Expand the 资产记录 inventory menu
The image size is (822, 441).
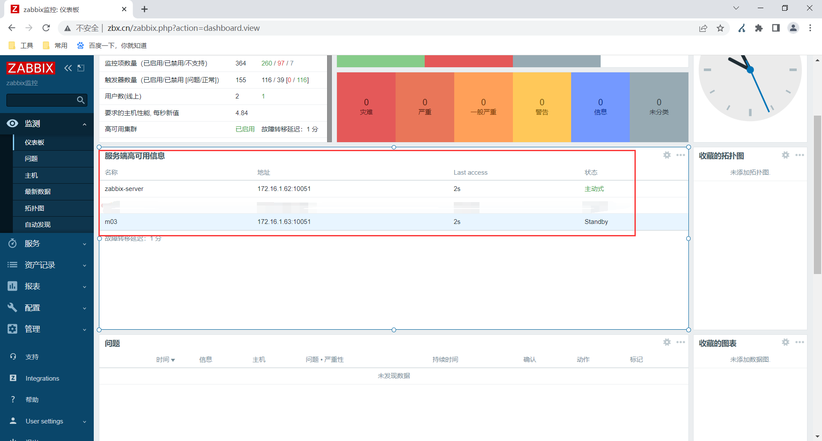(x=47, y=265)
